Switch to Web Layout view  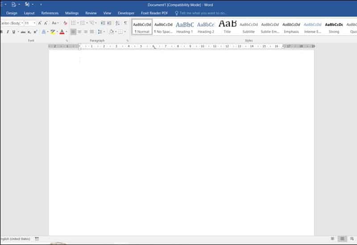tap(352, 239)
